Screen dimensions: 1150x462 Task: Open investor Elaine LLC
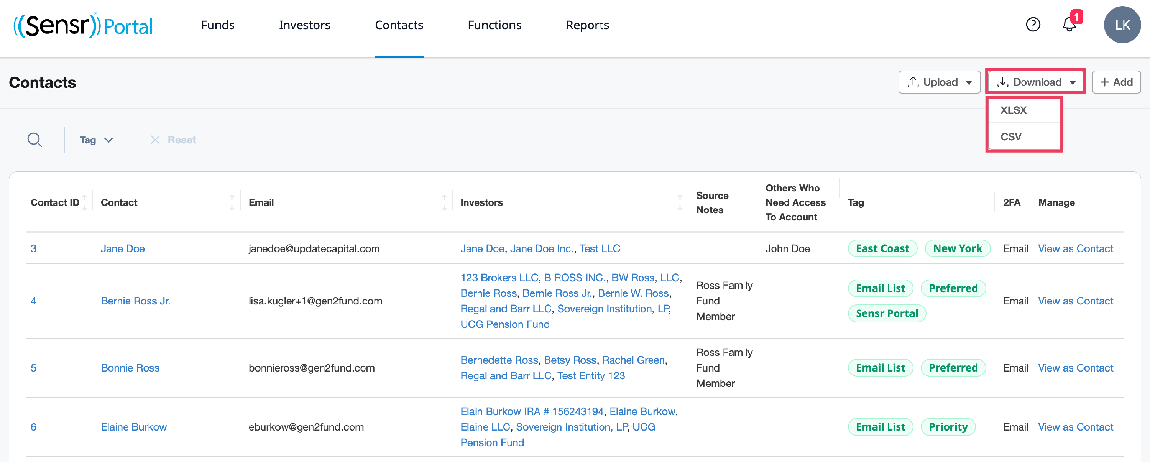[485, 427]
